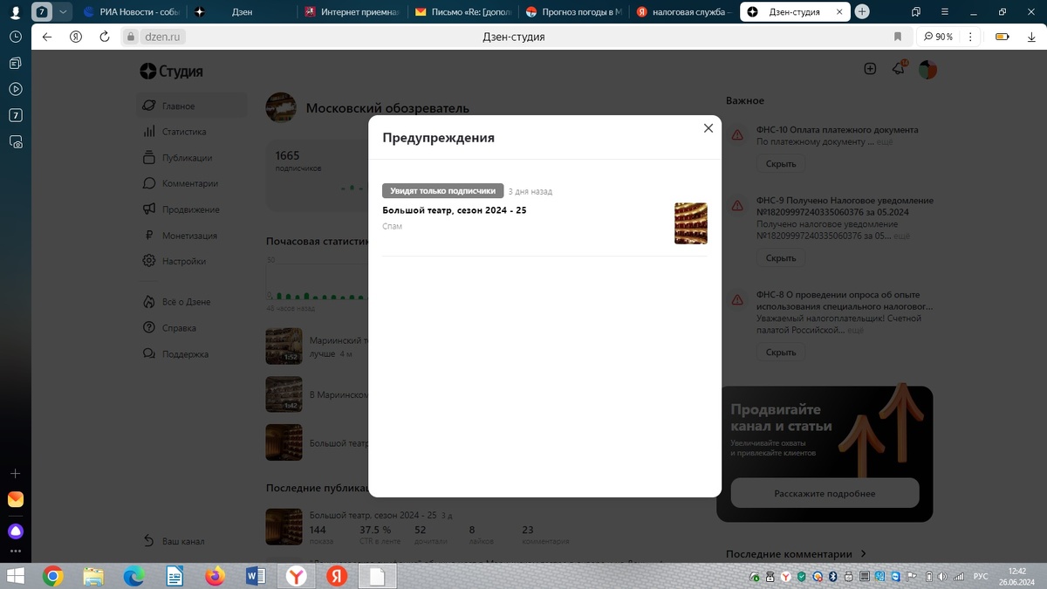Open the browser downloads
The width and height of the screenshot is (1047, 589).
[1032, 37]
